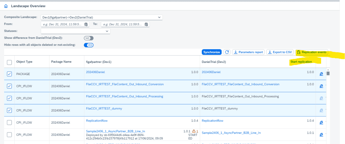Click the refresh icon button next to Synchronize
The height and width of the screenshot is (144, 345).
(x=227, y=52)
